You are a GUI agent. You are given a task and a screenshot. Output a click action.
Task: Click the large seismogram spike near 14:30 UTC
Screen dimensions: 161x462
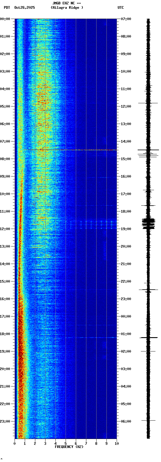[x=148, y=150]
